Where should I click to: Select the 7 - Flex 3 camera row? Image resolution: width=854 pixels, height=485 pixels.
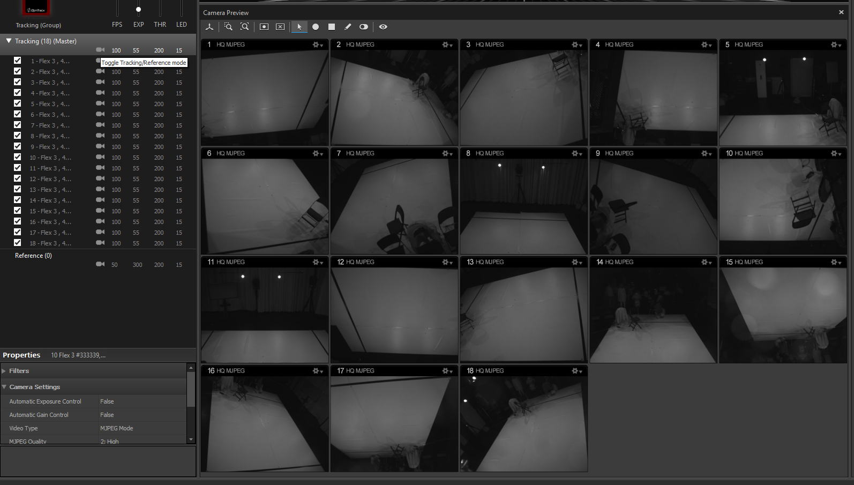coord(50,125)
